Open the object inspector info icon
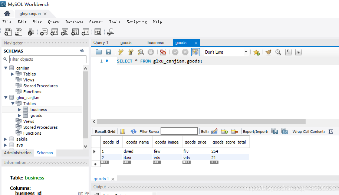 (31, 32)
